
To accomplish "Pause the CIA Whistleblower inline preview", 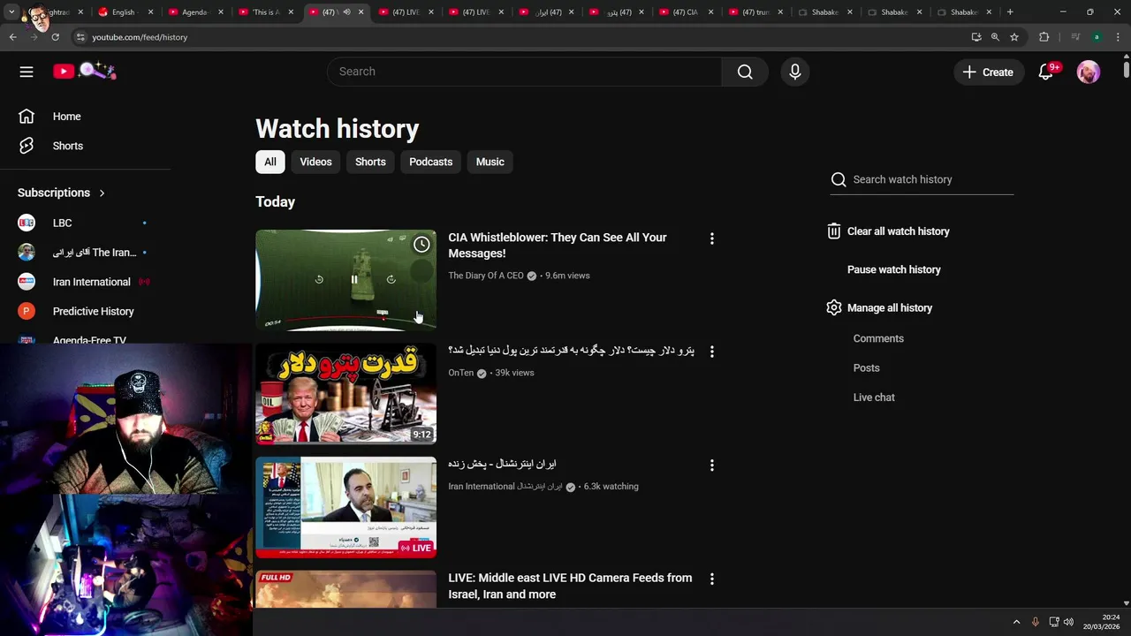I will pos(354,280).
